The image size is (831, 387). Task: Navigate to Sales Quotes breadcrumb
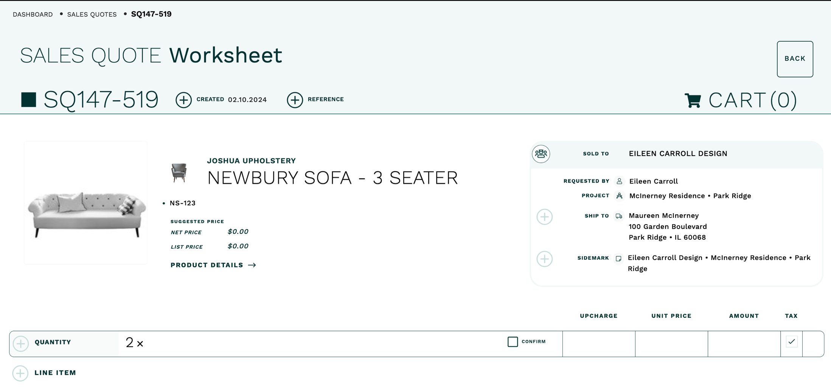(x=92, y=14)
